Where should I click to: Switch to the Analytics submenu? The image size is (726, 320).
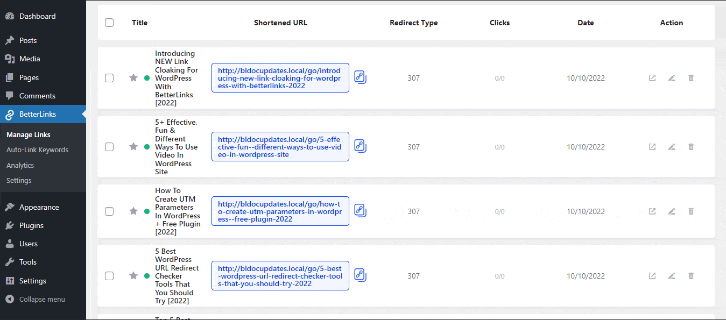[20, 165]
